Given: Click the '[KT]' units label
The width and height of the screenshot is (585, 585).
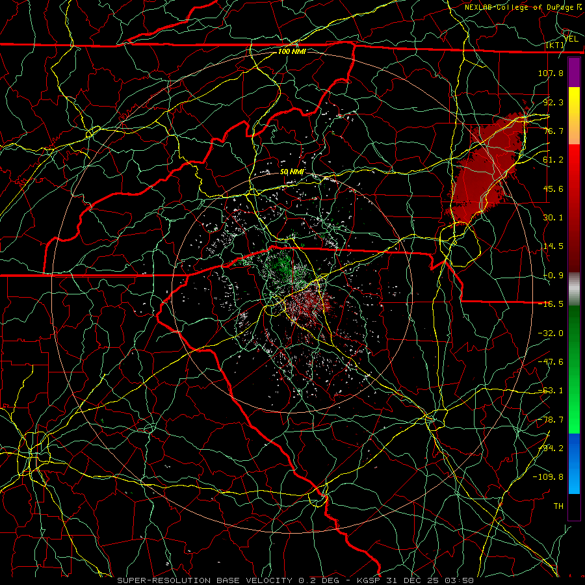Looking at the screenshot, I should point(555,45).
